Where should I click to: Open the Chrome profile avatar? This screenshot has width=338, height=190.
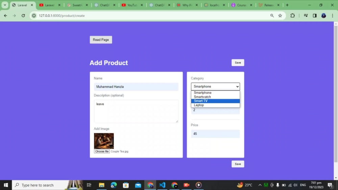323,16
